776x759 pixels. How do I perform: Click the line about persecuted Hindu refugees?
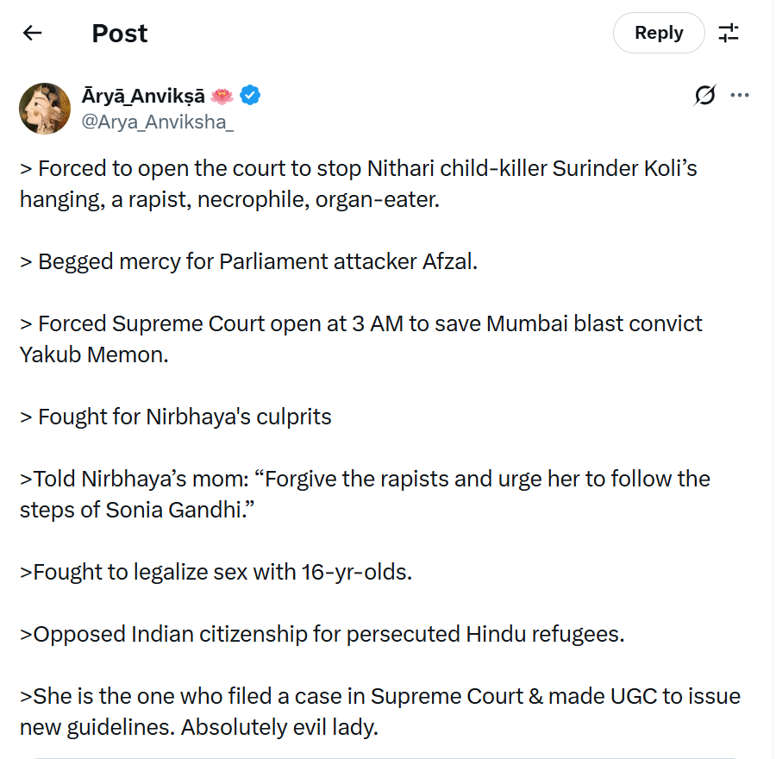(x=321, y=634)
